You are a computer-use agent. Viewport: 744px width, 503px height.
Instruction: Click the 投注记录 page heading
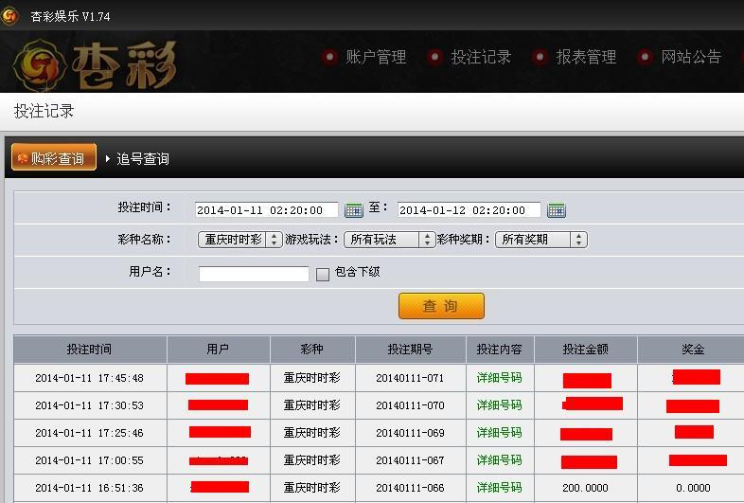(x=44, y=111)
